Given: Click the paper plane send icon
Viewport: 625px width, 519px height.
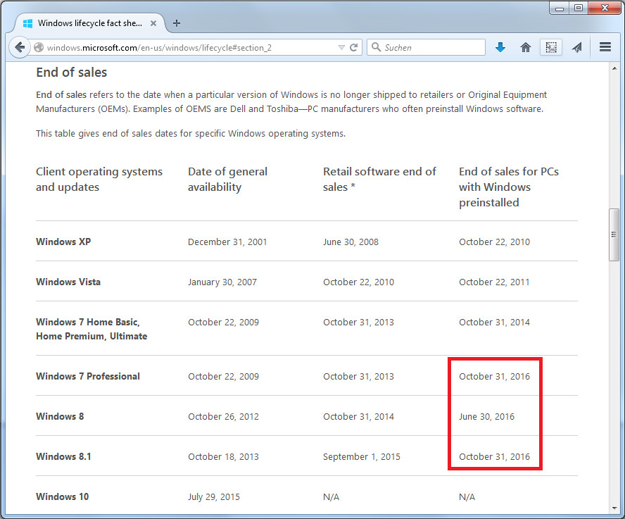Looking at the screenshot, I should [x=576, y=47].
